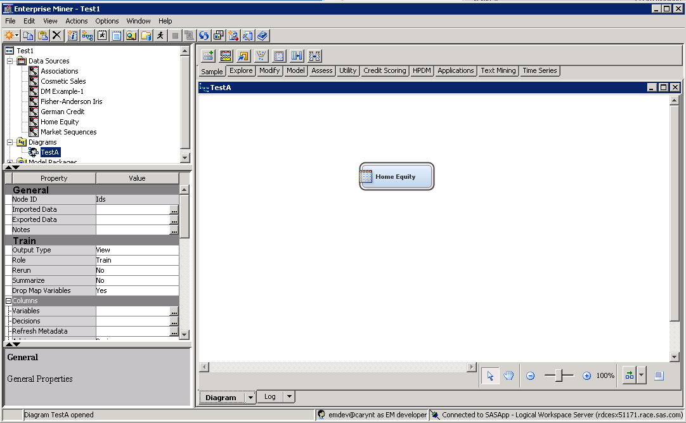Open the layout button dropdown arrow

[x=642, y=375]
